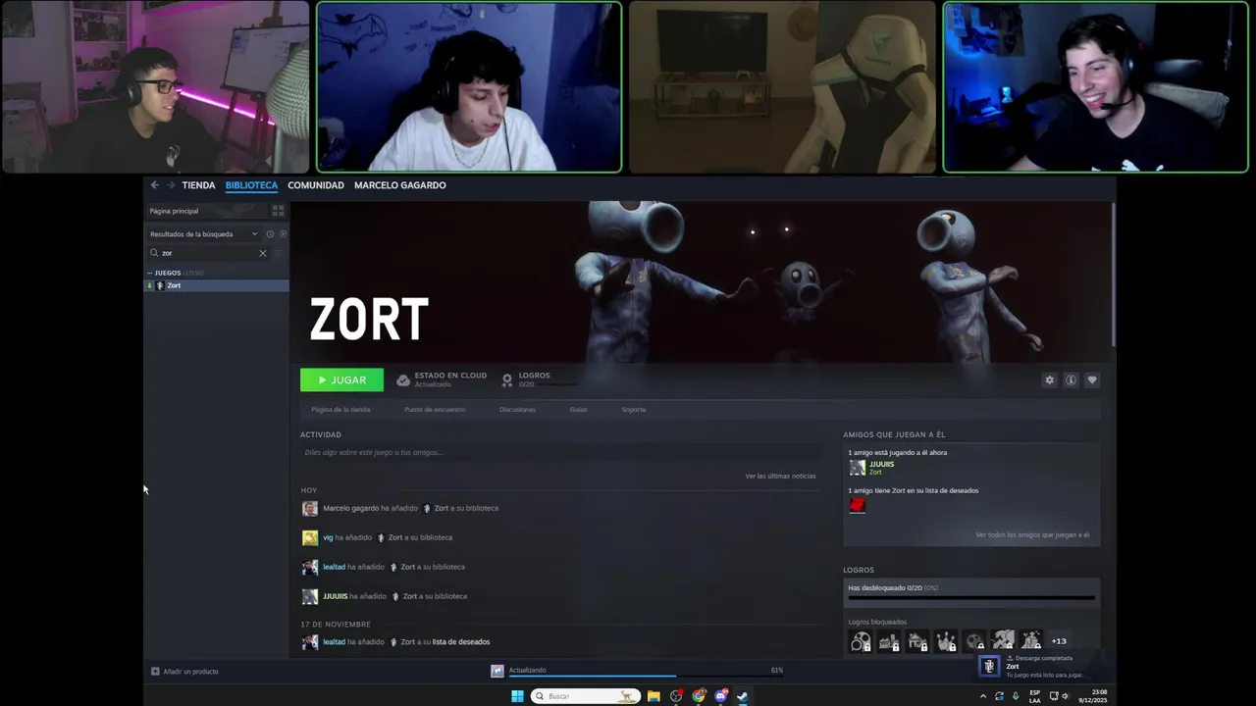Image resolution: width=1256 pixels, height=706 pixels.
Task: Click lista de deseados link
Action: [x=460, y=641]
